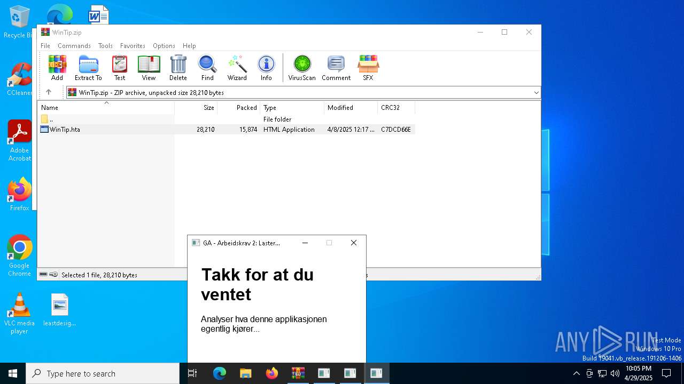Open the View toolbar icon
Screen dimensions: 684x384
tap(149, 68)
